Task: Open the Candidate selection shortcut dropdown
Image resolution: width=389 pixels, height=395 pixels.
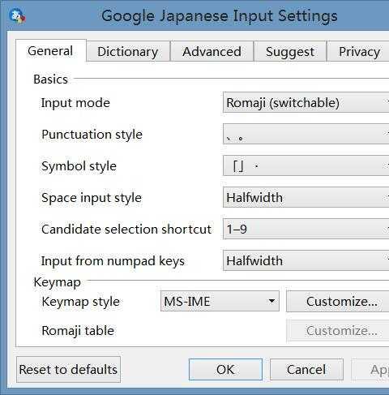Action: click(306, 229)
